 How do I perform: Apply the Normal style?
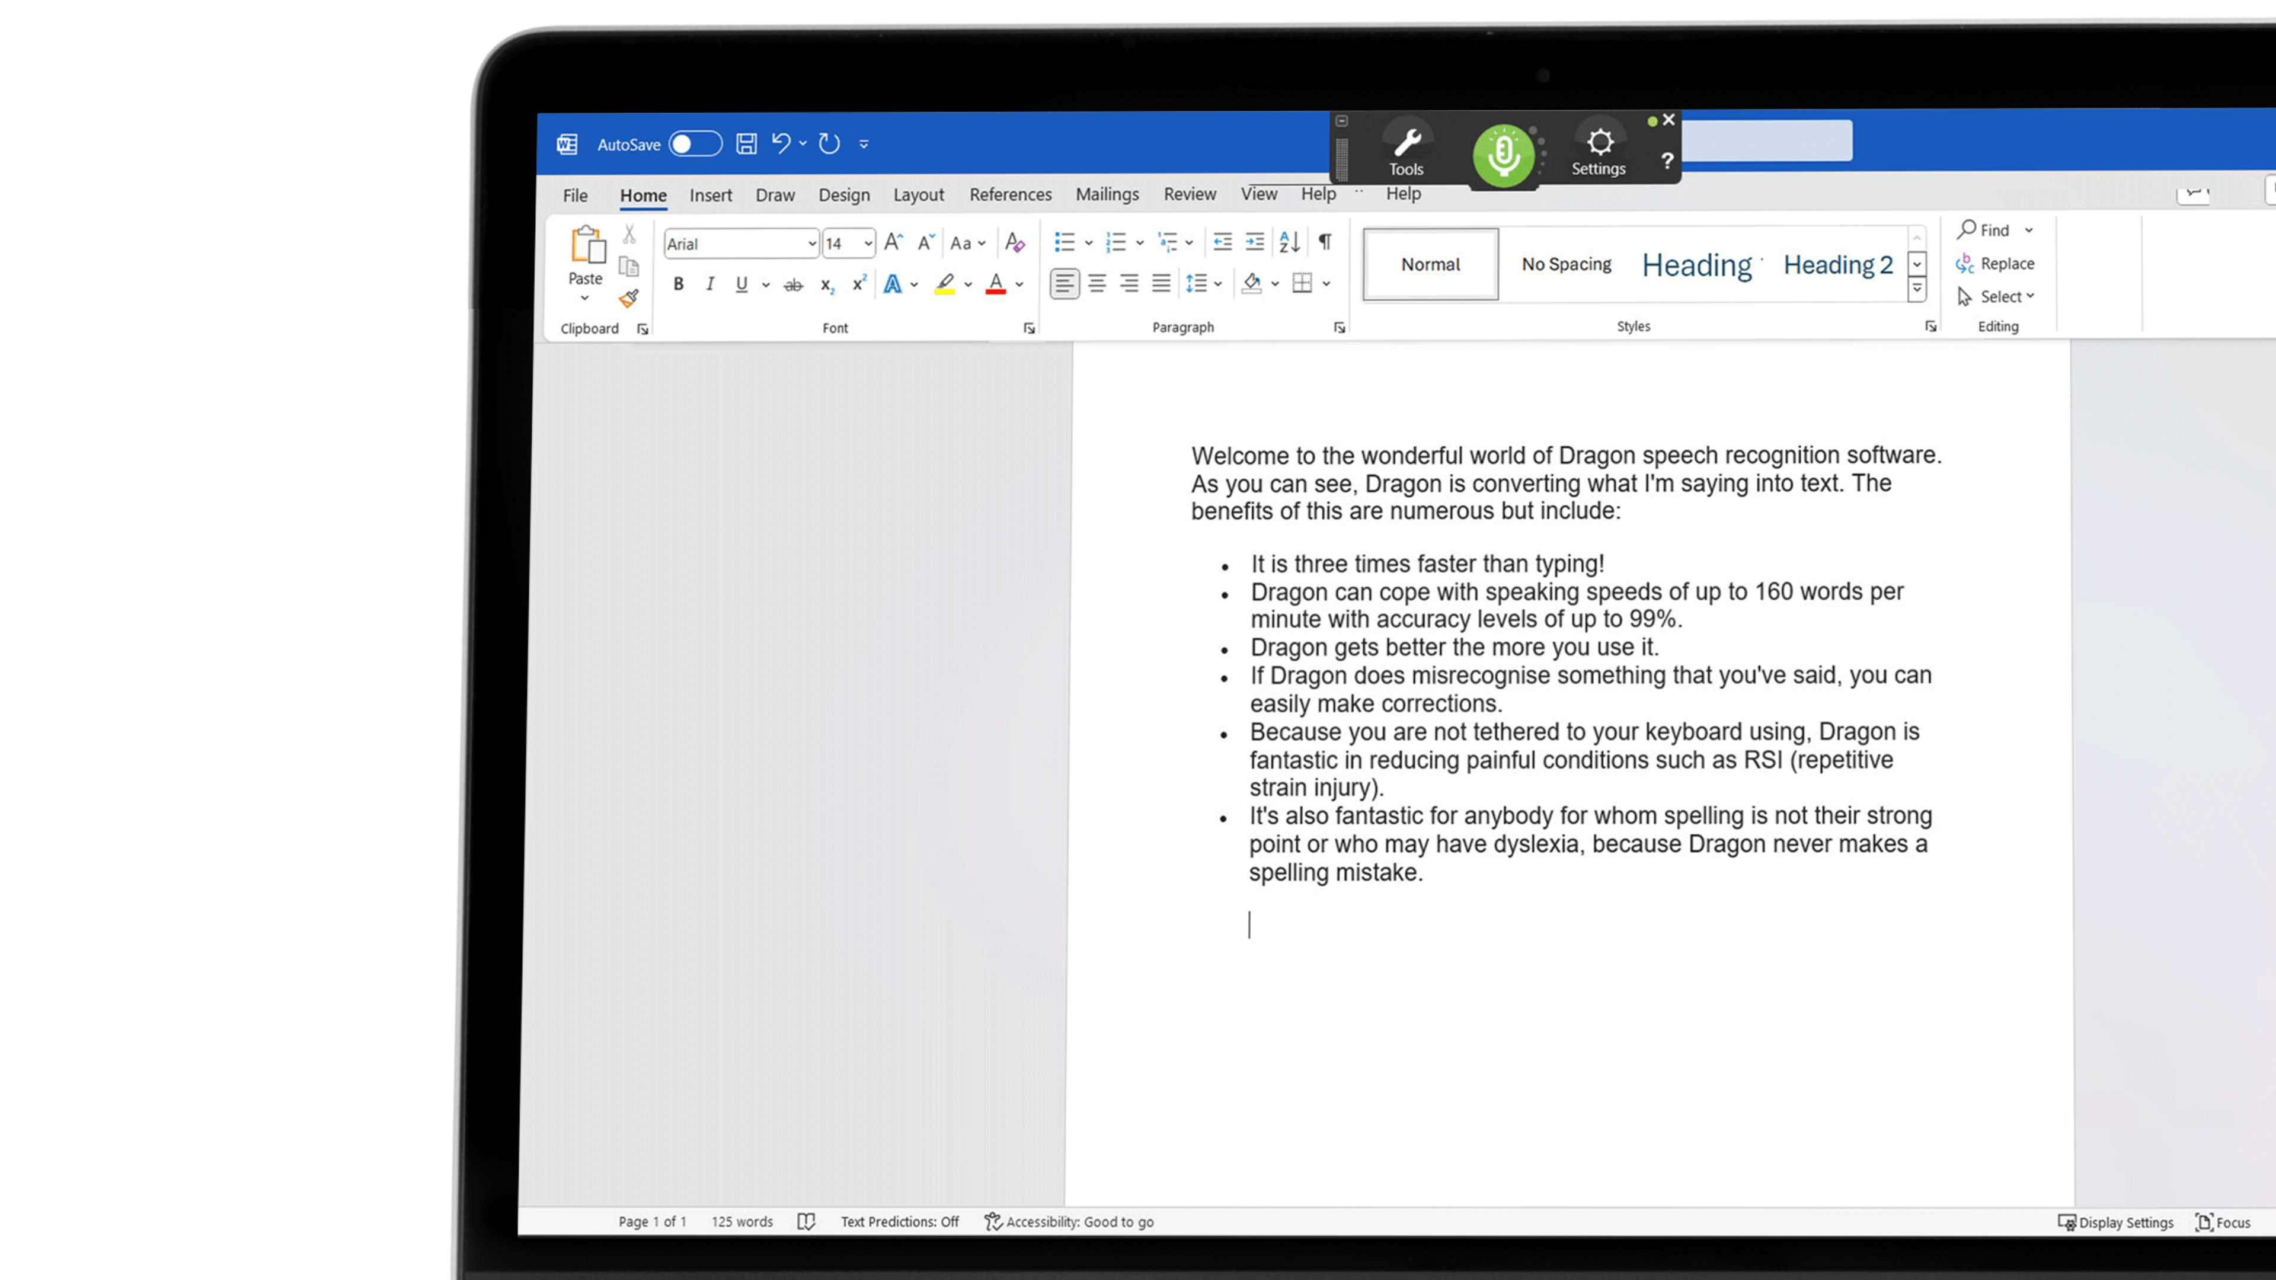point(1430,264)
